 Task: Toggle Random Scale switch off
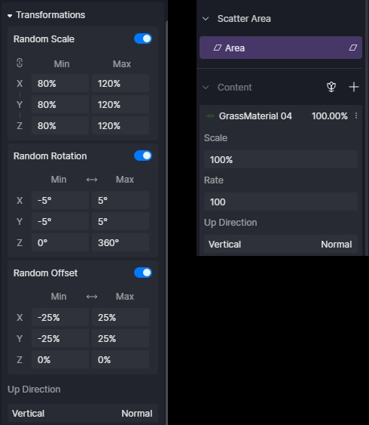pos(143,38)
